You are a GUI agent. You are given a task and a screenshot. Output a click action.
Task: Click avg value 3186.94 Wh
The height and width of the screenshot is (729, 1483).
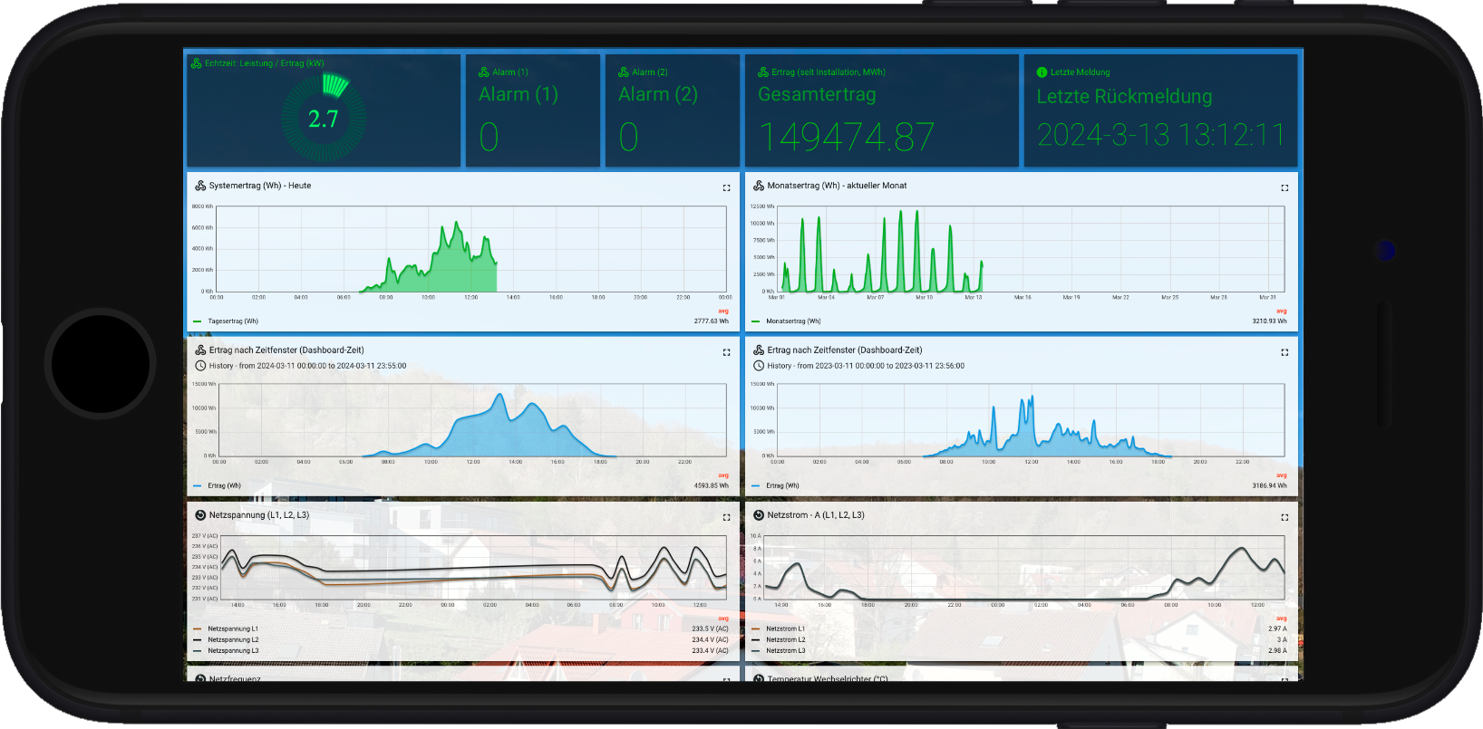(x=1270, y=486)
